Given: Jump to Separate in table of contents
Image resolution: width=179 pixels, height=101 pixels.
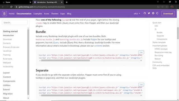Looking at the screenshot, I should (x=160, y=36).
